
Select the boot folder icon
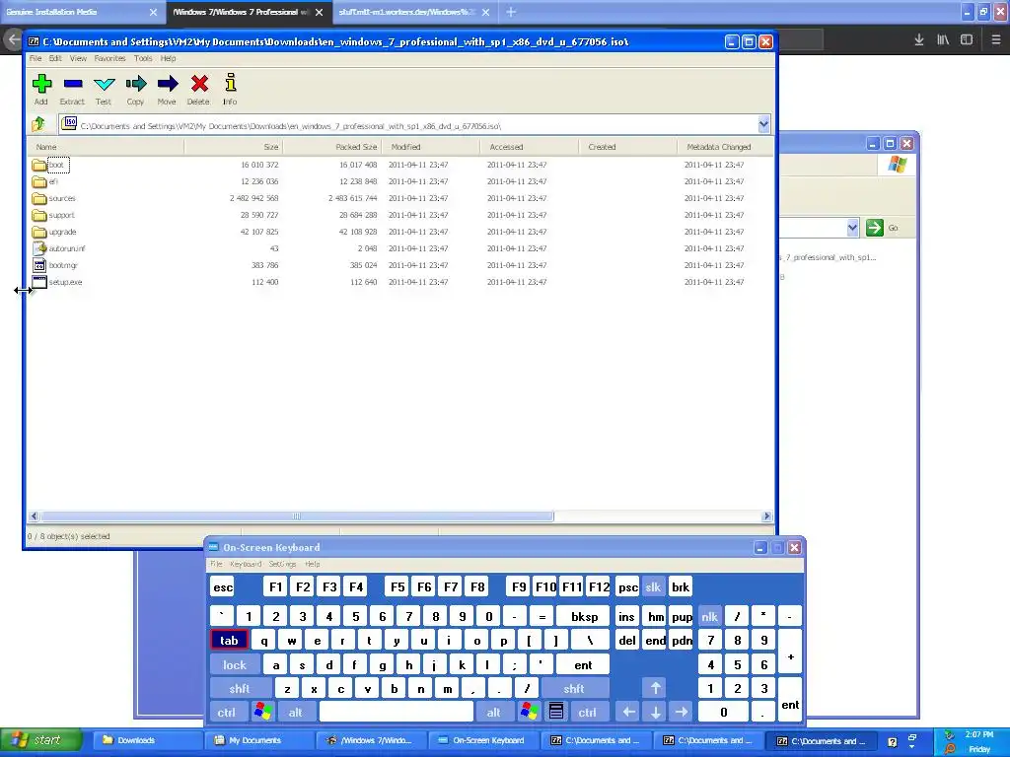pyautogui.click(x=38, y=165)
